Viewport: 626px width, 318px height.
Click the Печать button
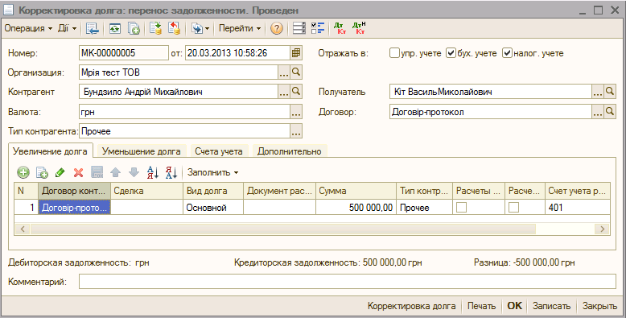(x=481, y=306)
